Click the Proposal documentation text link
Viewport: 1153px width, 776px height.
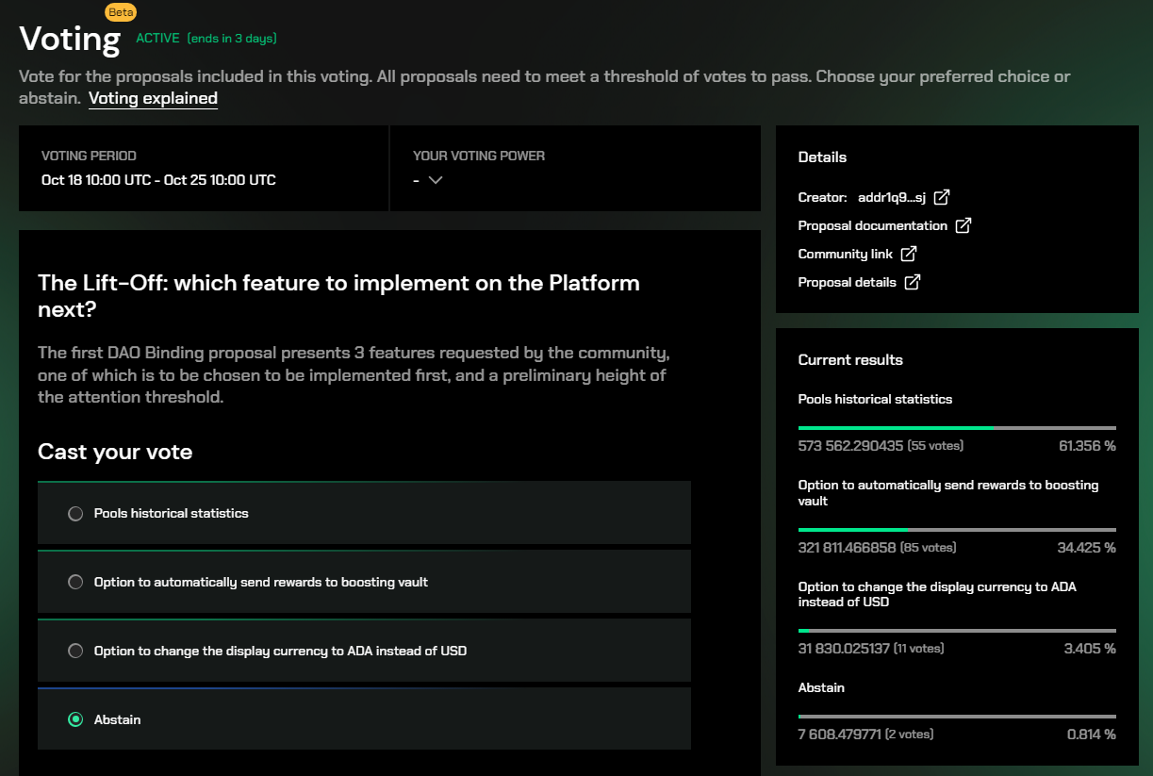[x=872, y=225]
